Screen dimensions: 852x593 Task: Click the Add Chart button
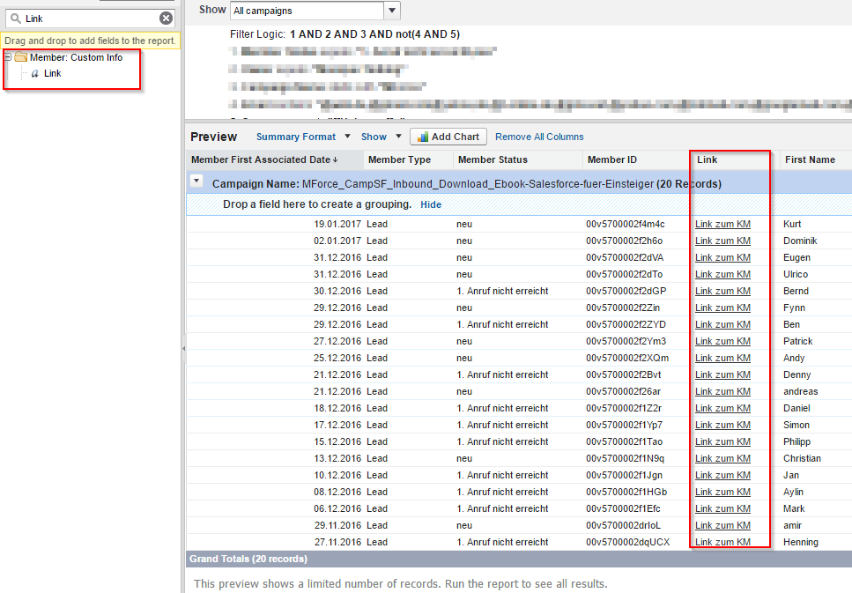pyautogui.click(x=448, y=137)
